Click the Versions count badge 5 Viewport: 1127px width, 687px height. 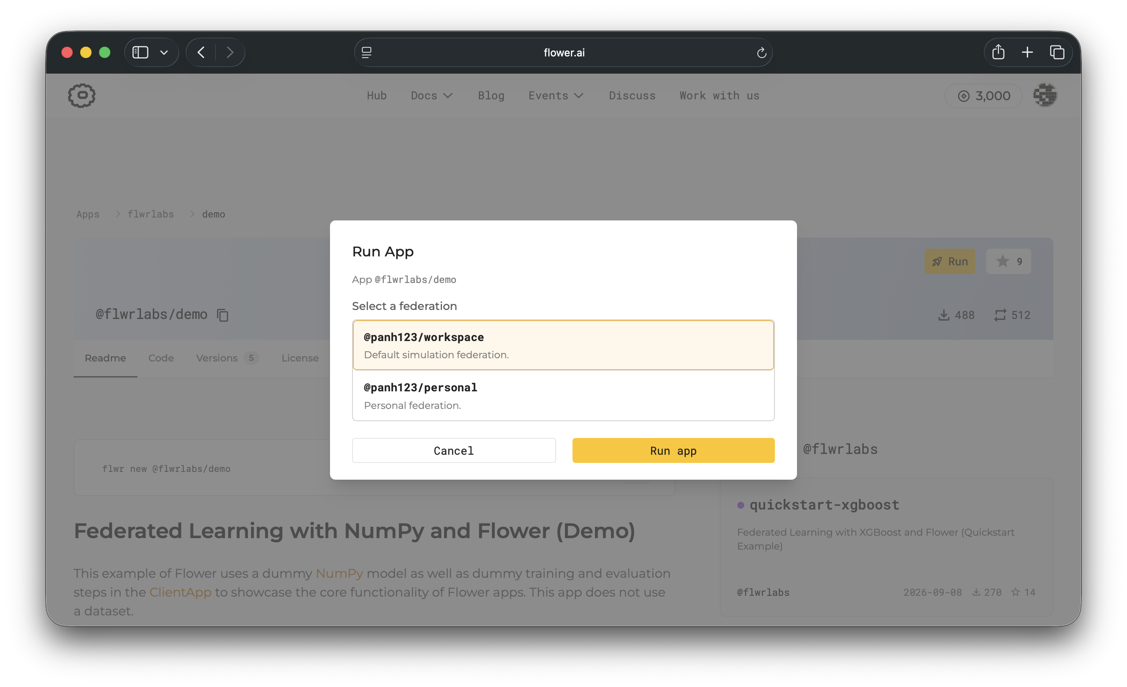[251, 358]
